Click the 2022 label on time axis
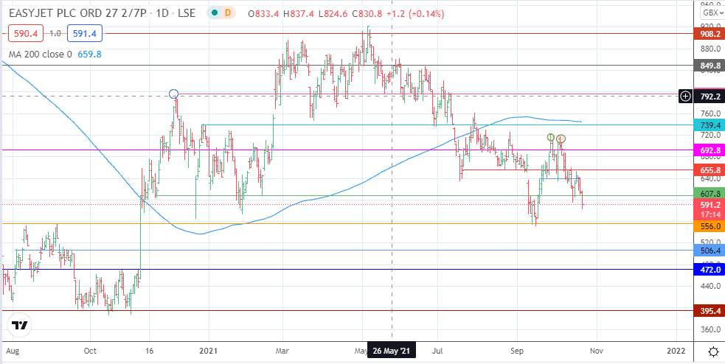Viewport: 725px width, 364px height. [x=676, y=351]
